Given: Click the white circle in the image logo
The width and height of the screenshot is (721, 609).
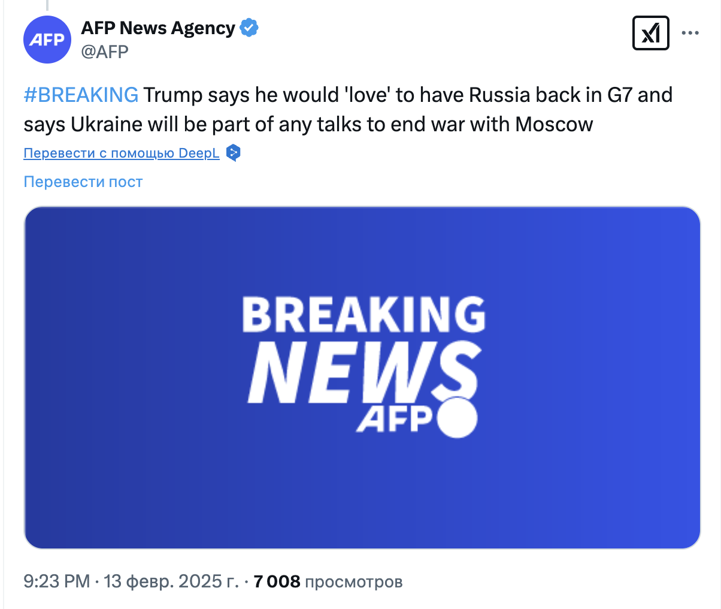Looking at the screenshot, I should point(458,418).
